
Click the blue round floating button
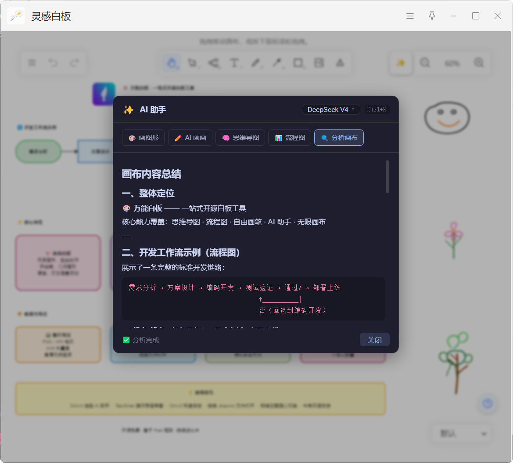[x=488, y=403]
